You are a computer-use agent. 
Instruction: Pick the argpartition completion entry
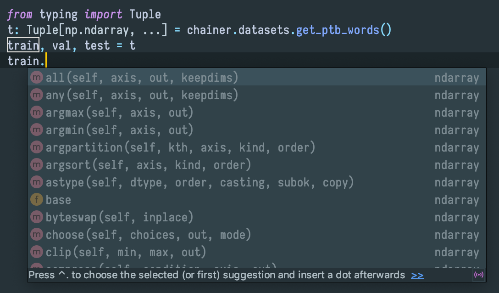[x=180, y=147]
